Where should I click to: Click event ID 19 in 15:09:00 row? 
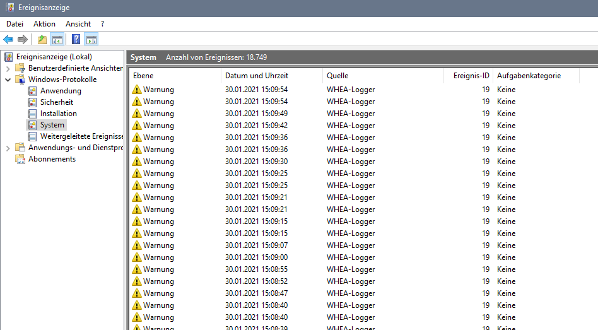pos(486,257)
